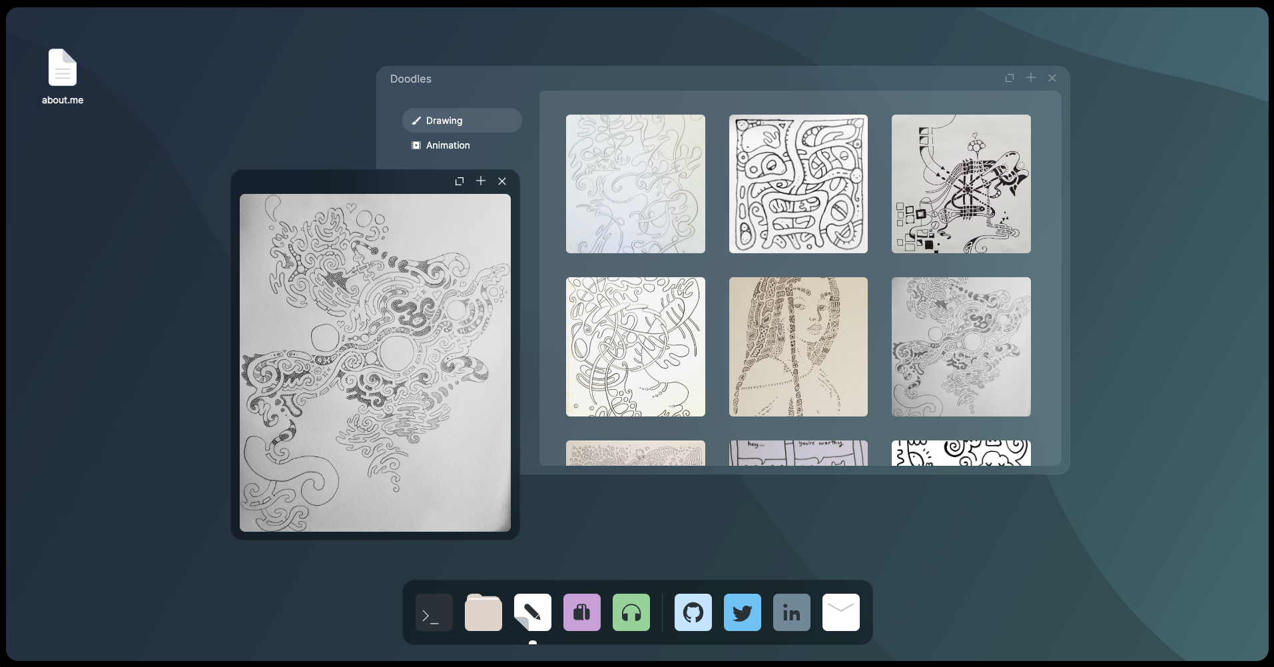Maximize the Doodles window
Image resolution: width=1274 pixels, height=667 pixels.
1009,78
